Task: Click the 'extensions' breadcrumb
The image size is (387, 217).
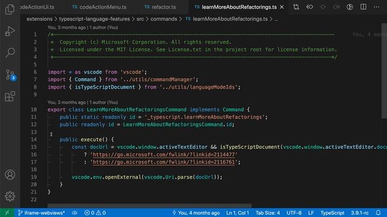Action: click(x=39, y=19)
